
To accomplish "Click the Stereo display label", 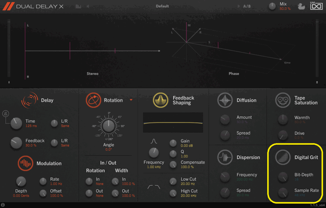I will 93,74.
